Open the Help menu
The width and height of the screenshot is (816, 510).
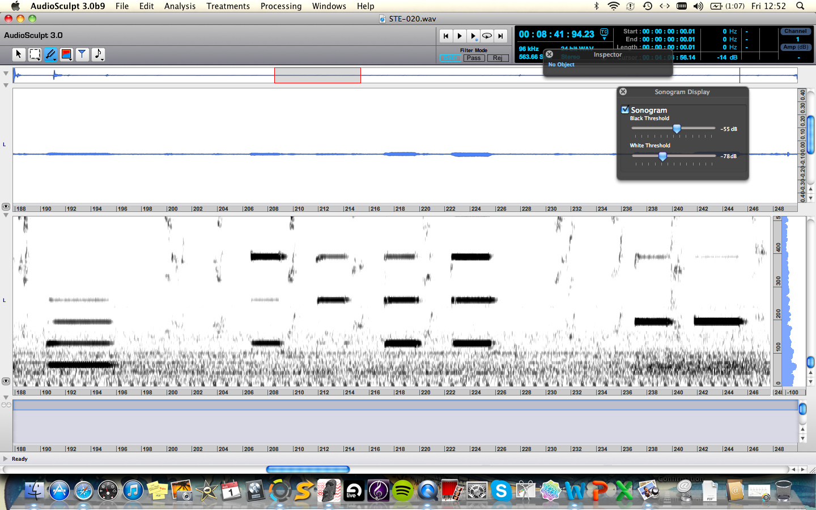365,6
